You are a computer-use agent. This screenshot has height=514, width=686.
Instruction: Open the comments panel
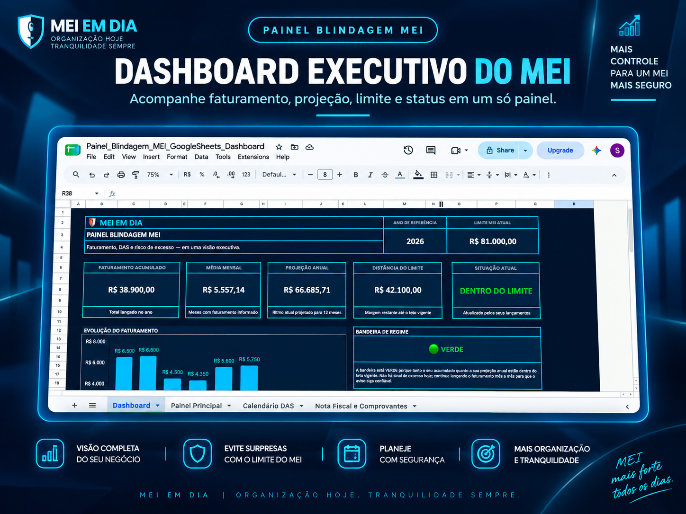[x=431, y=150]
